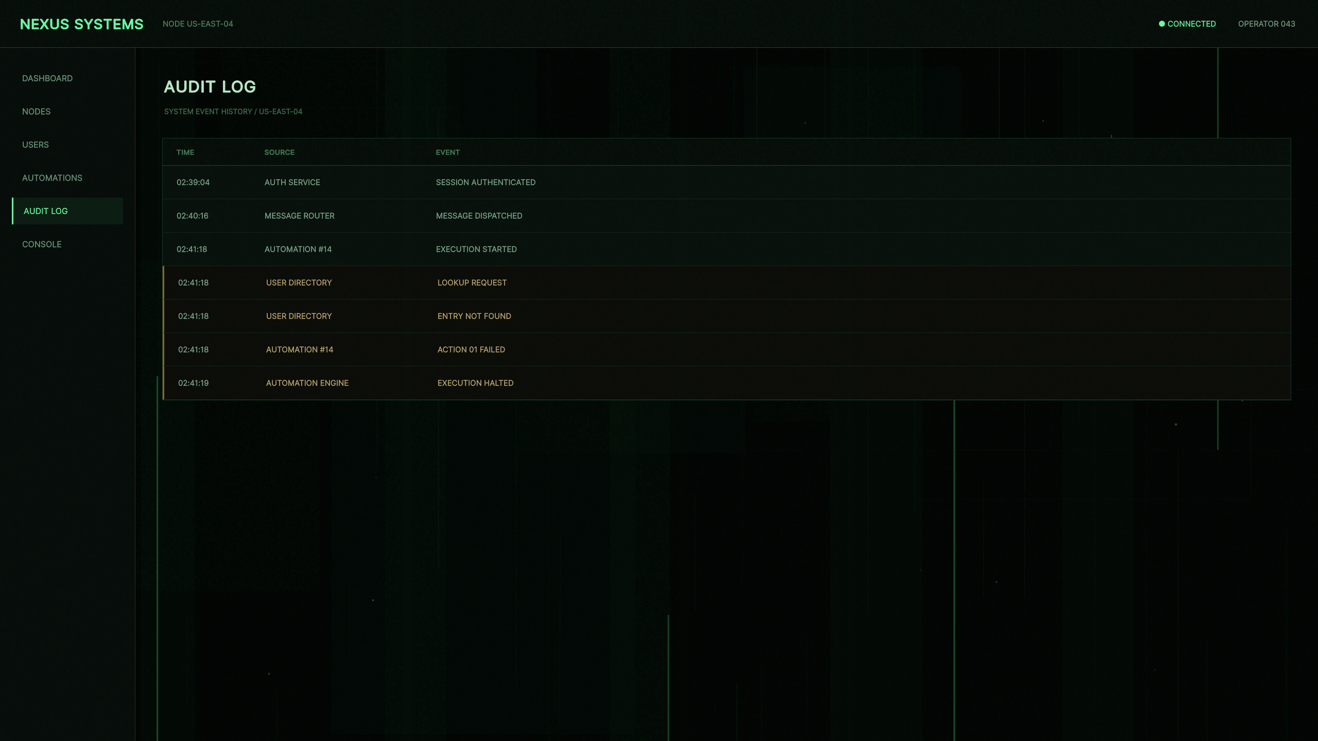Select the MESSAGE ROUTER source cell

pos(300,216)
